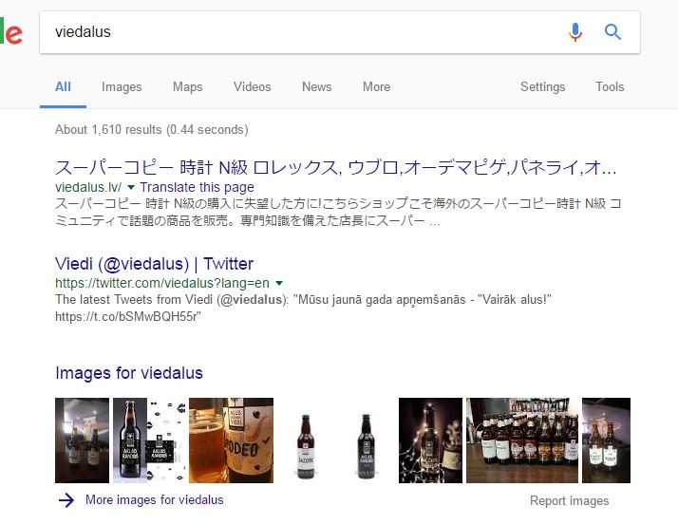The width and height of the screenshot is (678, 525).
Task: Click the microphone voice search icon
Action: click(x=575, y=32)
